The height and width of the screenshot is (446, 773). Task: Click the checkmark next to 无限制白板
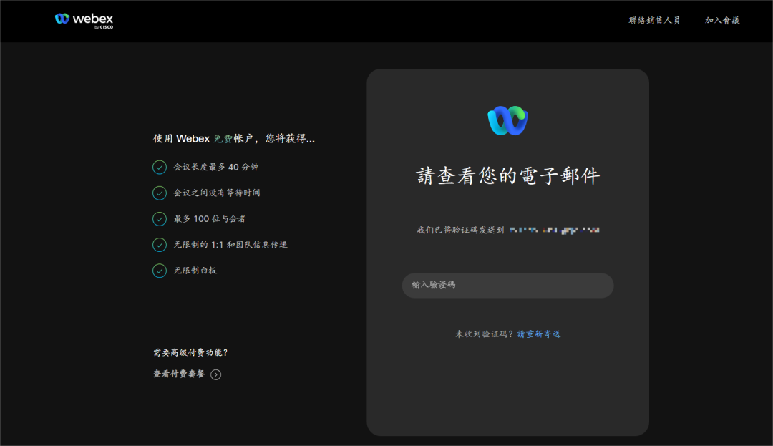pyautogui.click(x=160, y=271)
